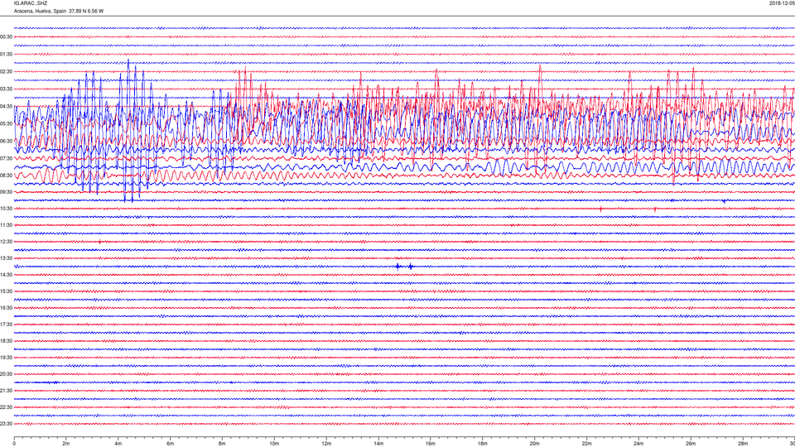Select the 26m axis tick label

[x=691, y=444]
